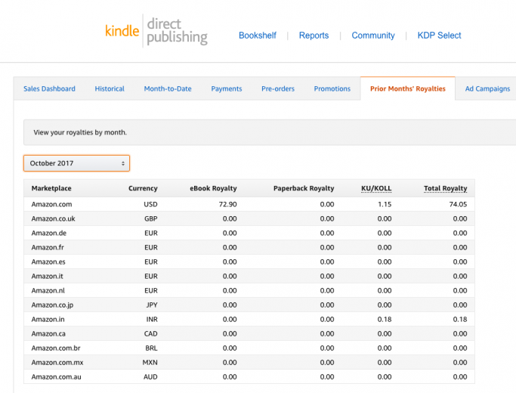This screenshot has width=516, height=393.
Task: Select the Amazon.com.mx marketplace row
Action: click(249, 362)
